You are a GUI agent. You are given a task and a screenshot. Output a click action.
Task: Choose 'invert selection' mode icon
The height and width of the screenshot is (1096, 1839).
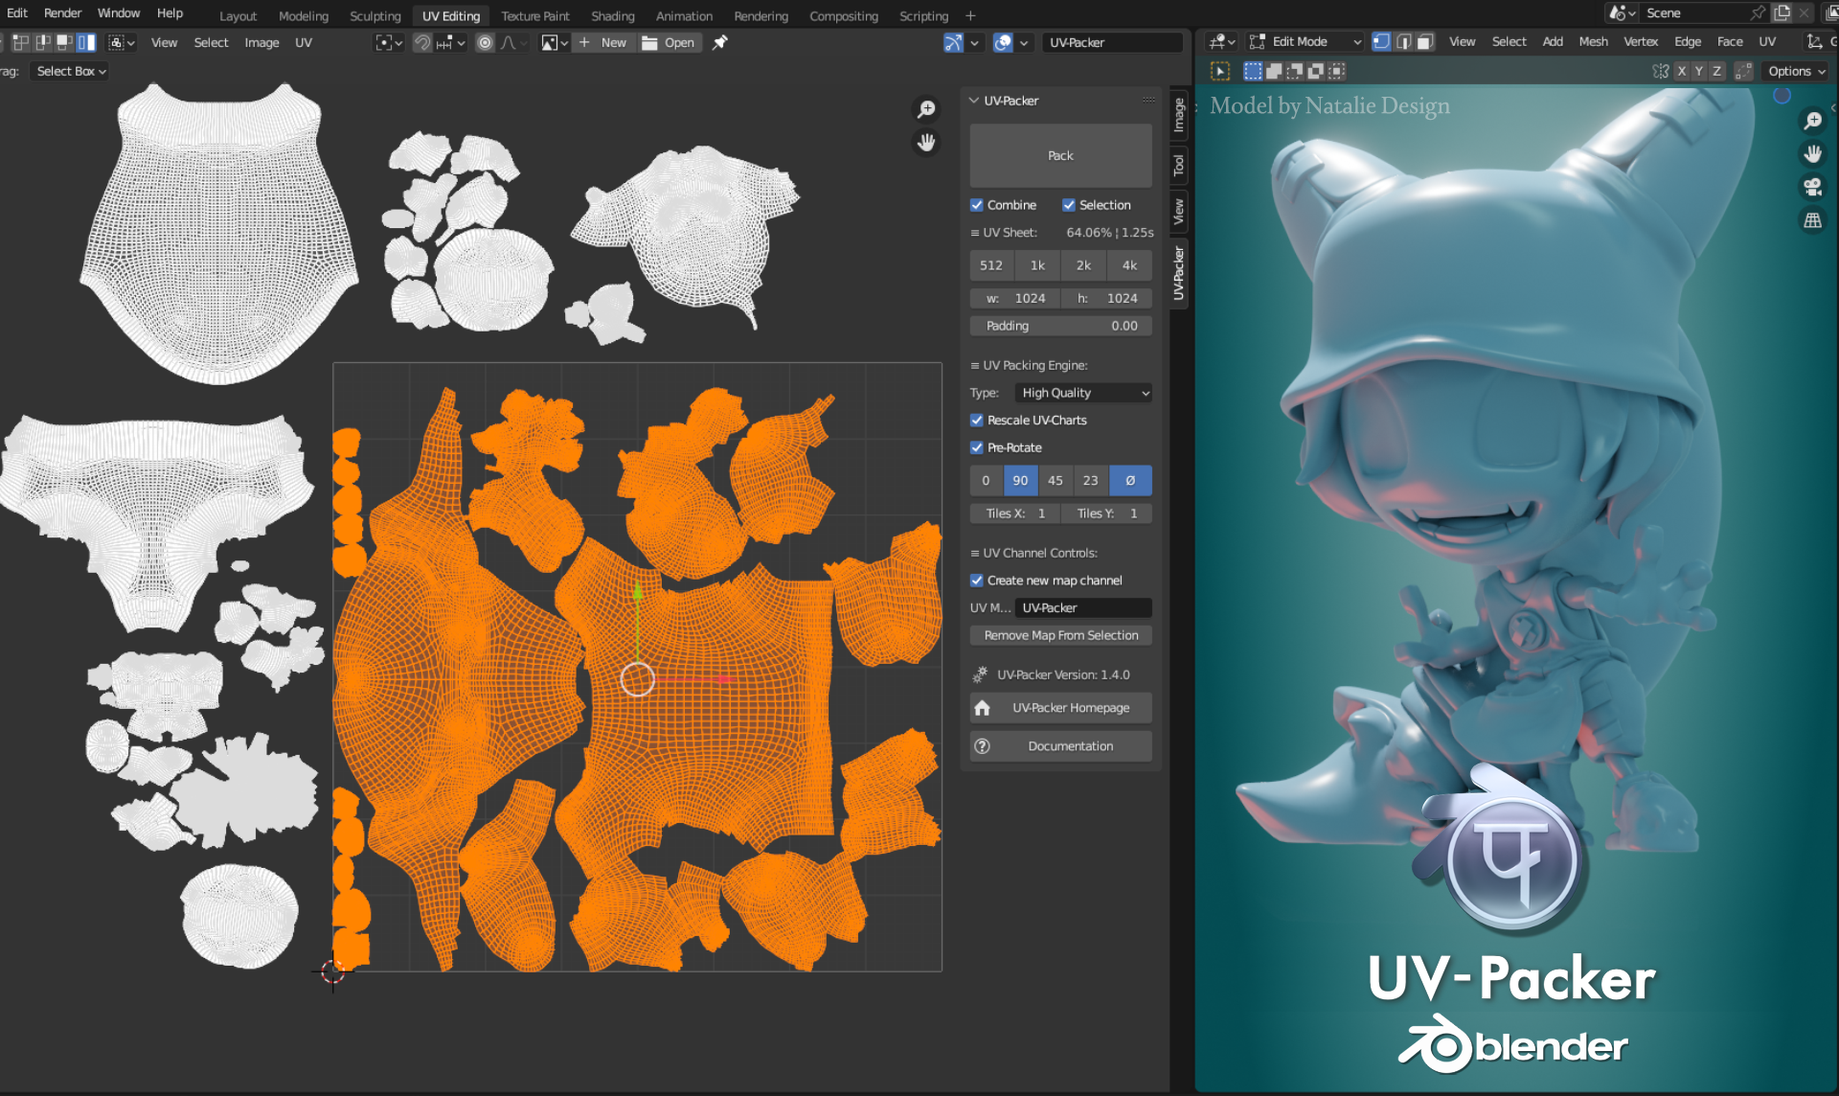[1316, 71]
